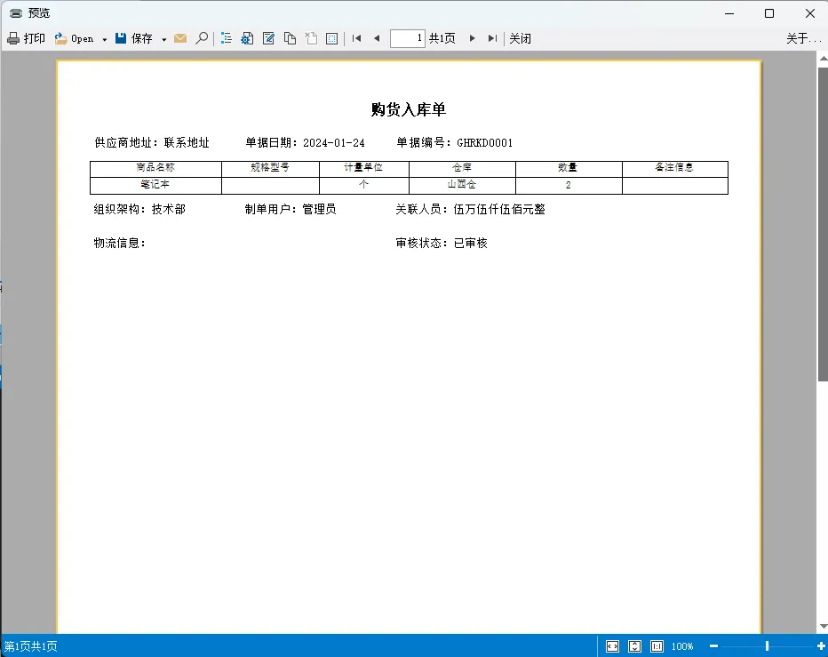The image size is (828, 657).
Task: Expand the Open dropdown arrow
Action: pos(105,39)
